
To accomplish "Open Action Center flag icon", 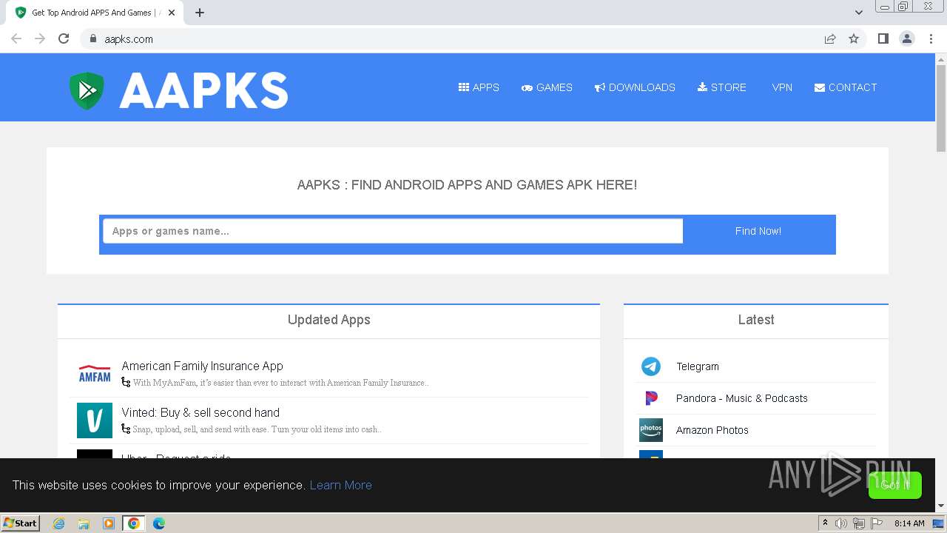I will [877, 523].
